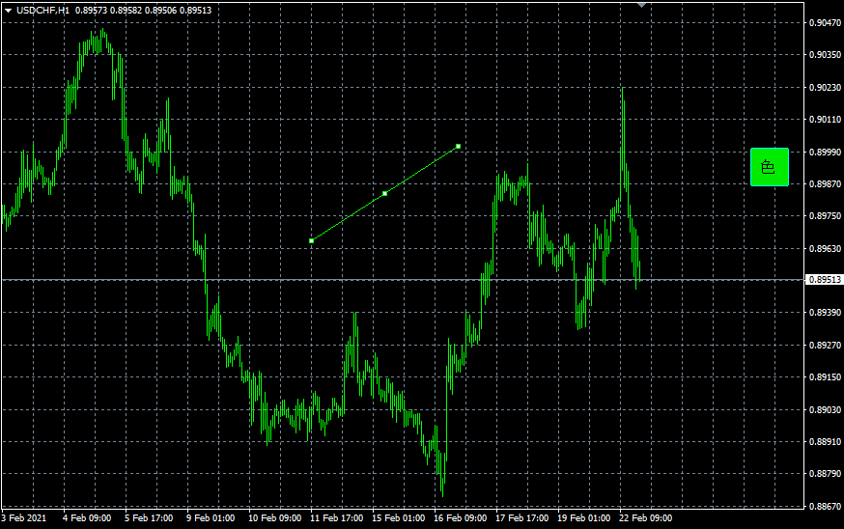Click the 0.89870 price axis label
Screen dimensions: 844x529
825,184
